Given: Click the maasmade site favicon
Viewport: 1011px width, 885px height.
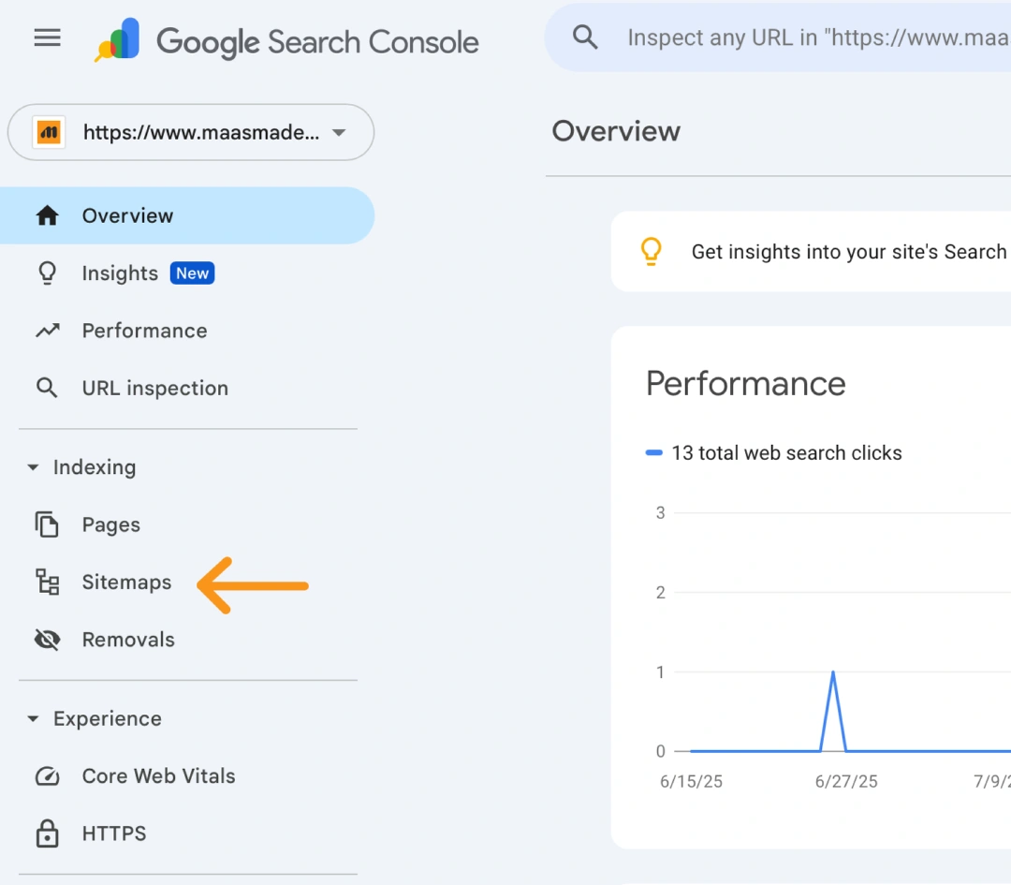Looking at the screenshot, I should tap(49, 132).
